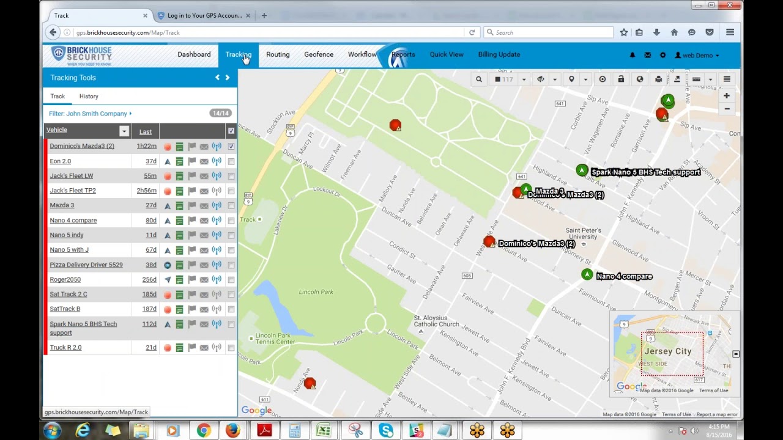Click green report icon for Roger2050
Screen dimensions: 783x440
tap(179, 280)
